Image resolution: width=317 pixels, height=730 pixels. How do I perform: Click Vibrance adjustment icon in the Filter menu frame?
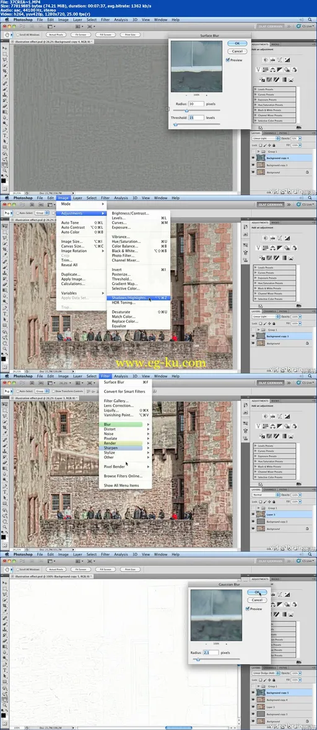(258, 426)
